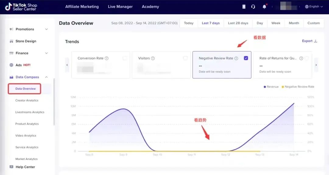Image resolution: width=329 pixels, height=175 pixels.
Task: Click the Revenue legend color dot
Action: tap(265, 87)
